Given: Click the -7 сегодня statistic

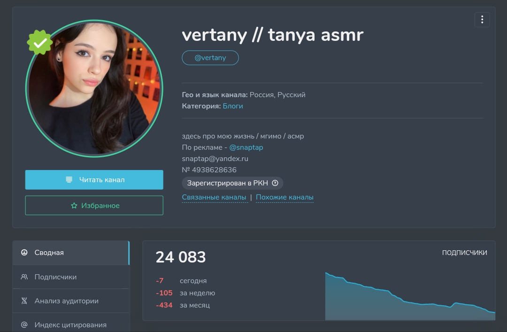Looking at the screenshot, I should tap(181, 281).
